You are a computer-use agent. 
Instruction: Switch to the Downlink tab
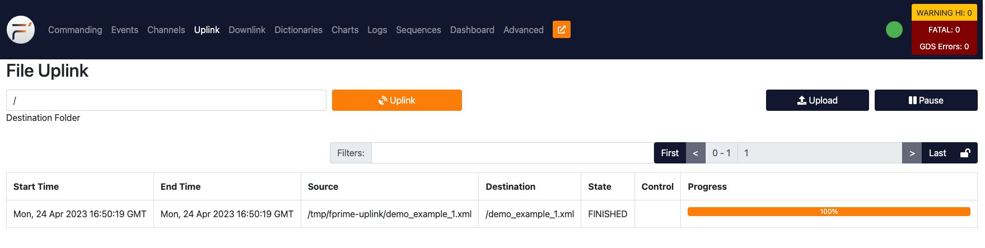(x=246, y=30)
